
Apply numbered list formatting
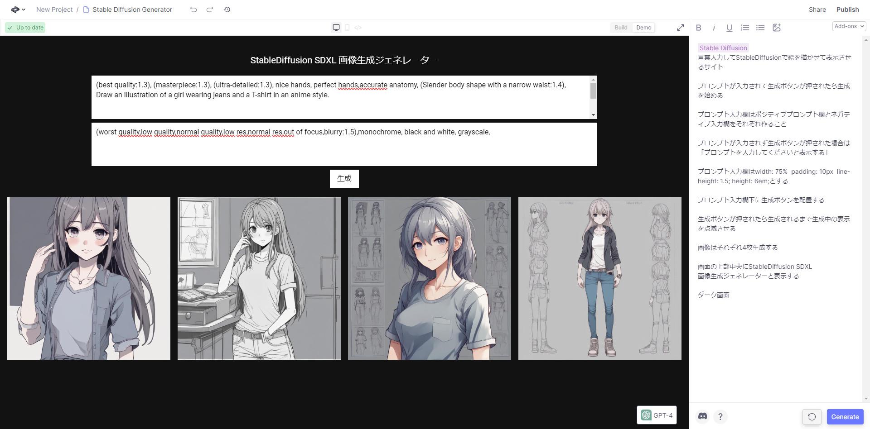[x=744, y=28]
